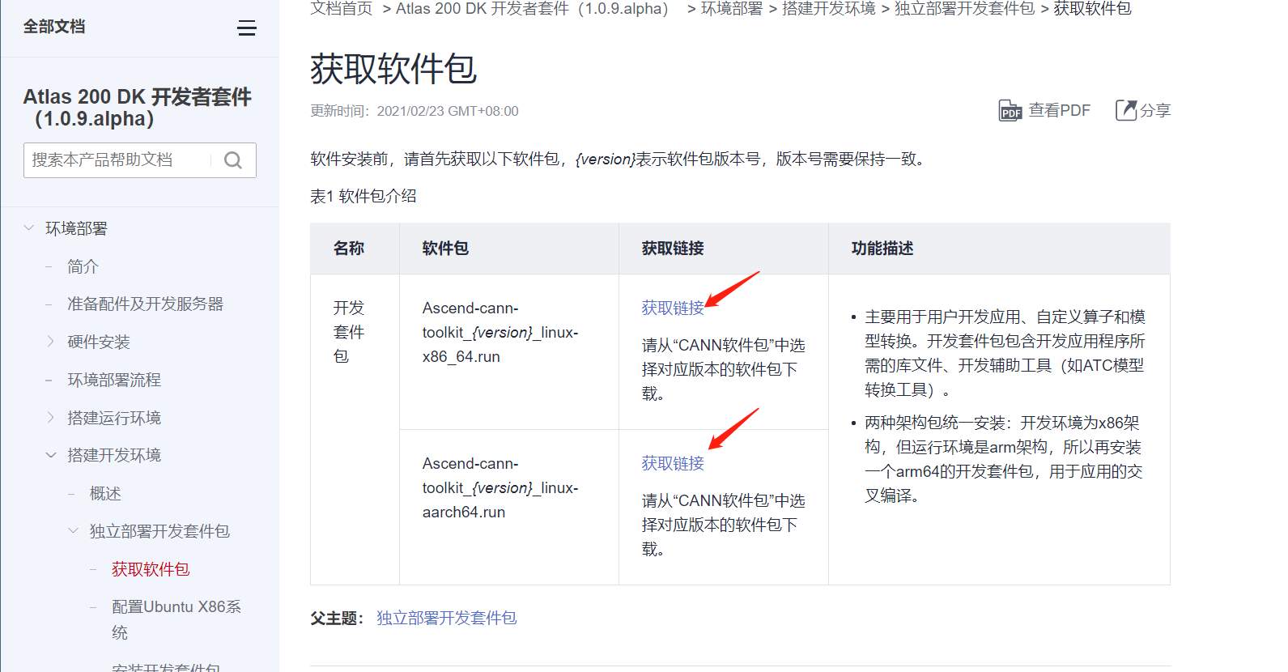Collapse the 环境部署 section chevron

pos(29,228)
